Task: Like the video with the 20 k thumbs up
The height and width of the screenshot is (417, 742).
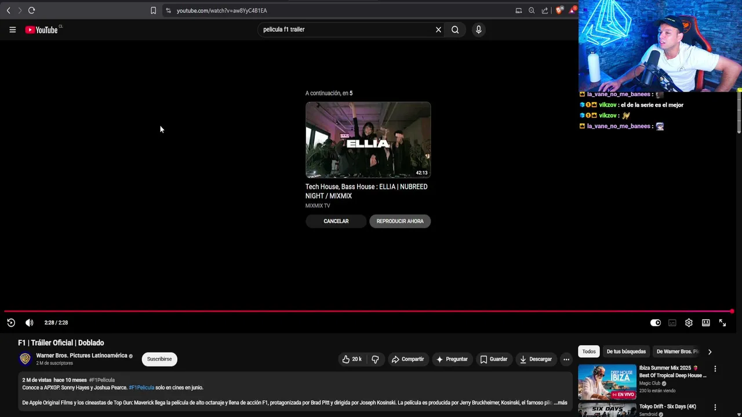Action: click(x=352, y=359)
